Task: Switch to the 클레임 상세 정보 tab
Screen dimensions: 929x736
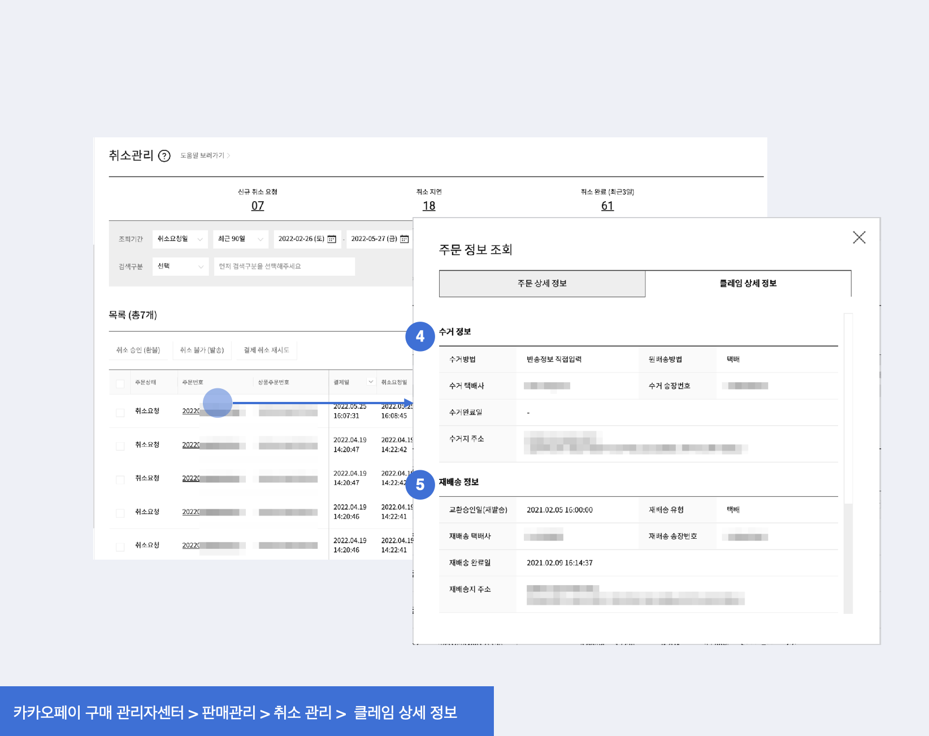Action: pos(748,284)
